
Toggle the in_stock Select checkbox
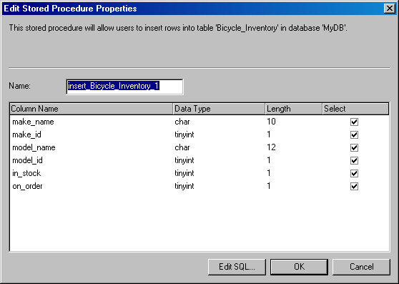[354, 173]
